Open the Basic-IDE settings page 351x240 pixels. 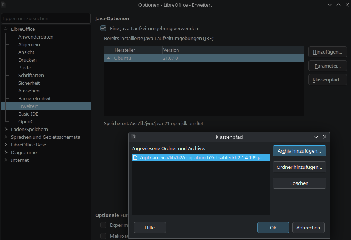click(28, 114)
